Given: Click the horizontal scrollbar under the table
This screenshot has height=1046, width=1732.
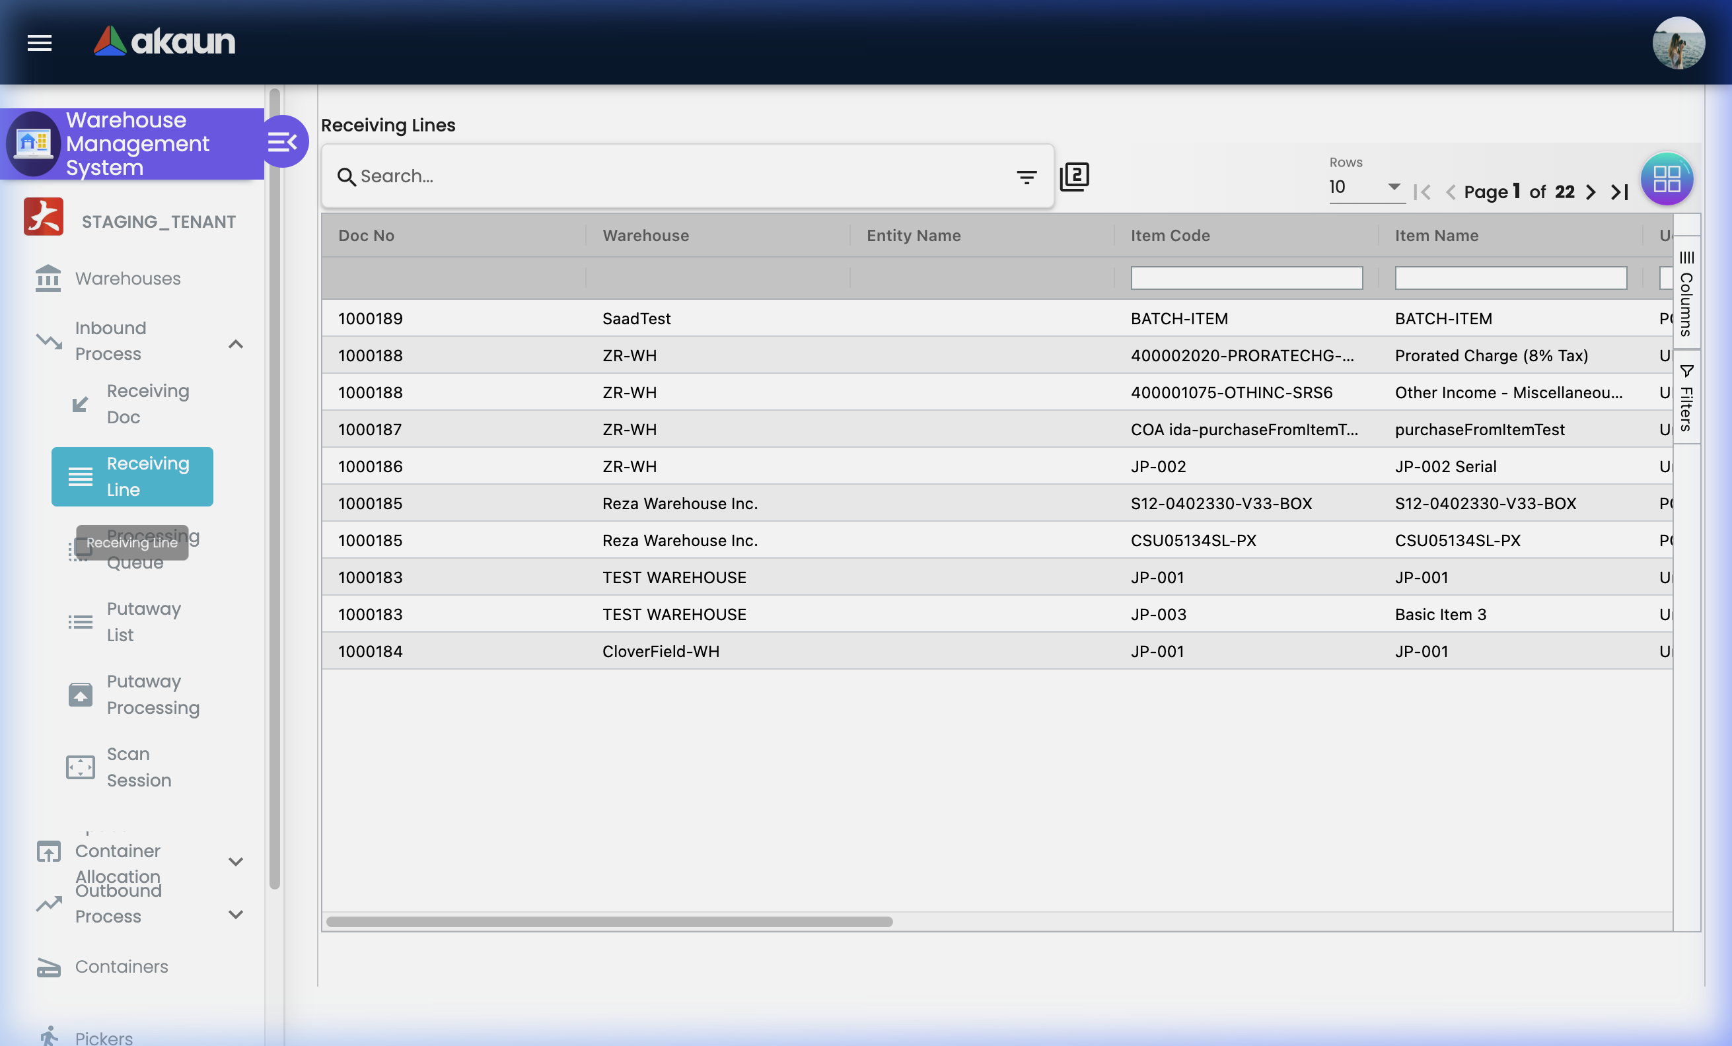Looking at the screenshot, I should pyautogui.click(x=609, y=922).
